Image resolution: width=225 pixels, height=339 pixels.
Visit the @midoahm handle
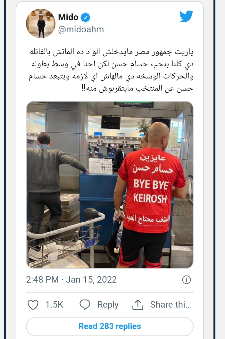pos(81,29)
